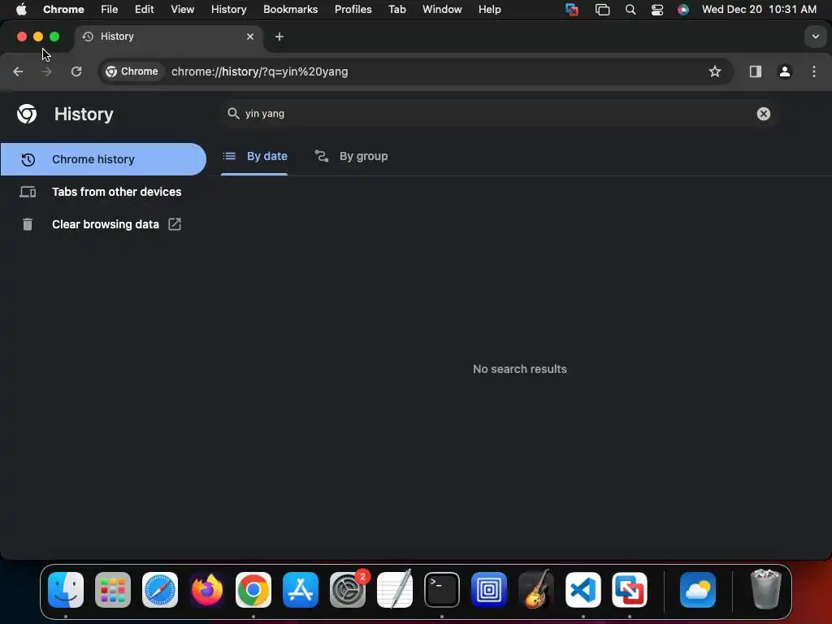Open the History menu in menu bar
The image size is (832, 624).
pyautogui.click(x=228, y=10)
